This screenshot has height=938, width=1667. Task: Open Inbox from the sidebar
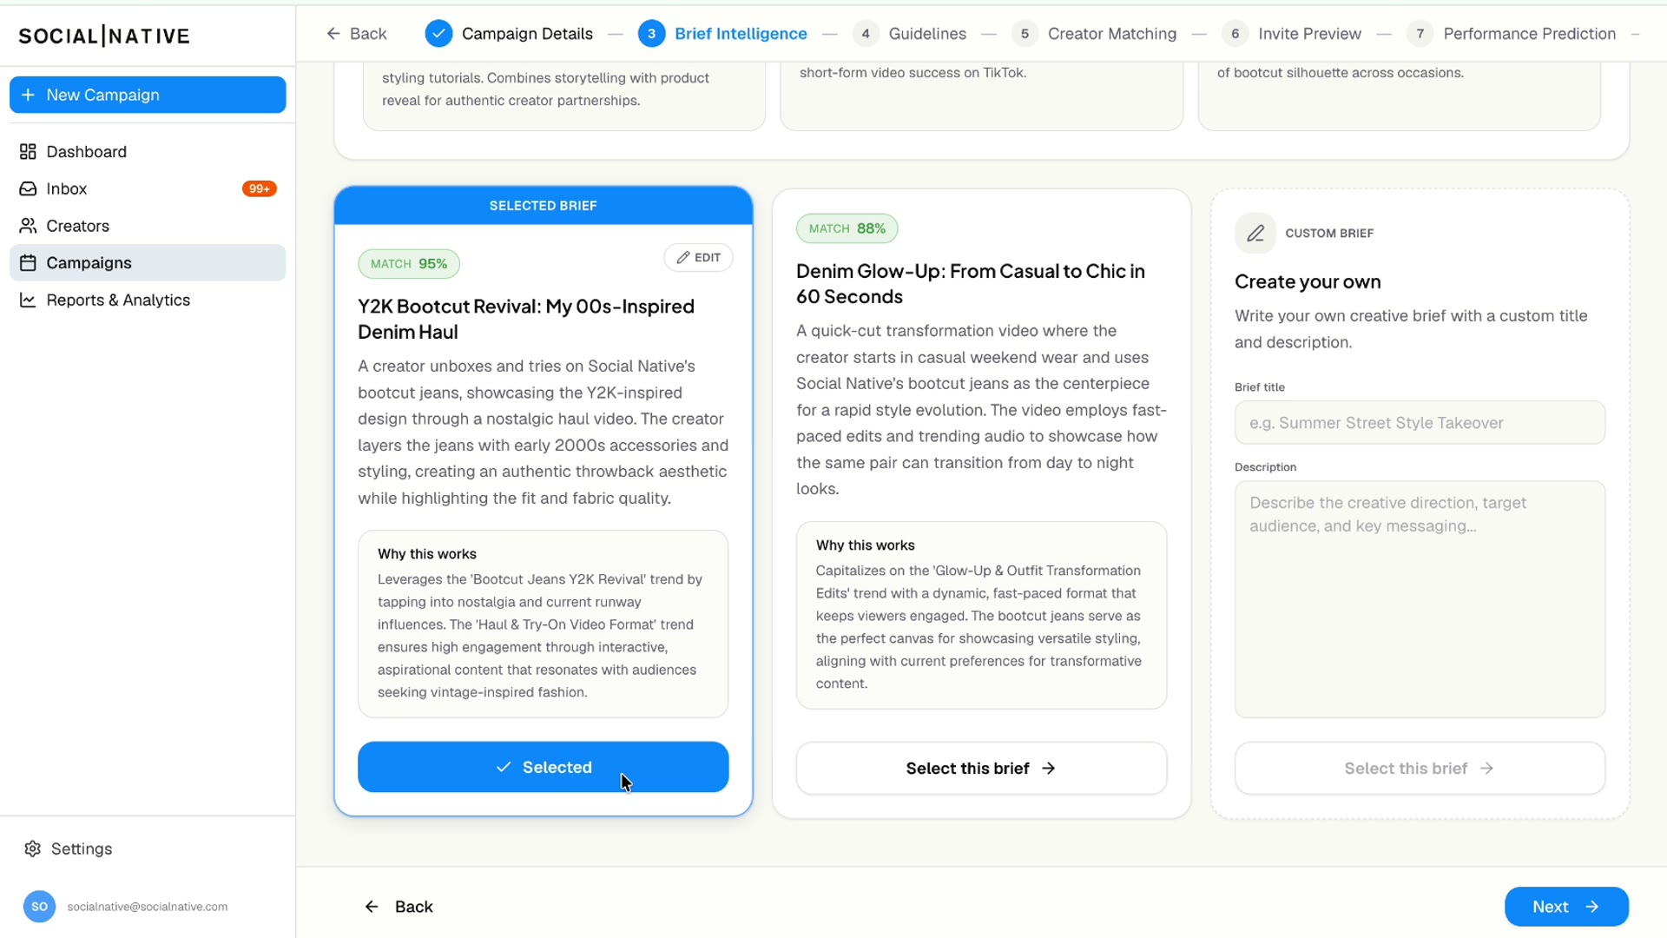coord(148,188)
